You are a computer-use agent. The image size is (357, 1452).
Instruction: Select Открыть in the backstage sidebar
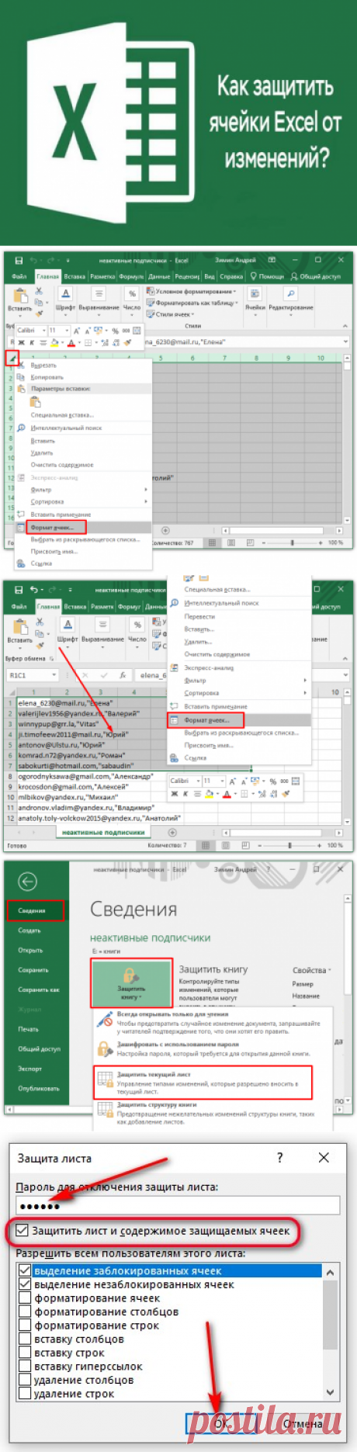30,950
